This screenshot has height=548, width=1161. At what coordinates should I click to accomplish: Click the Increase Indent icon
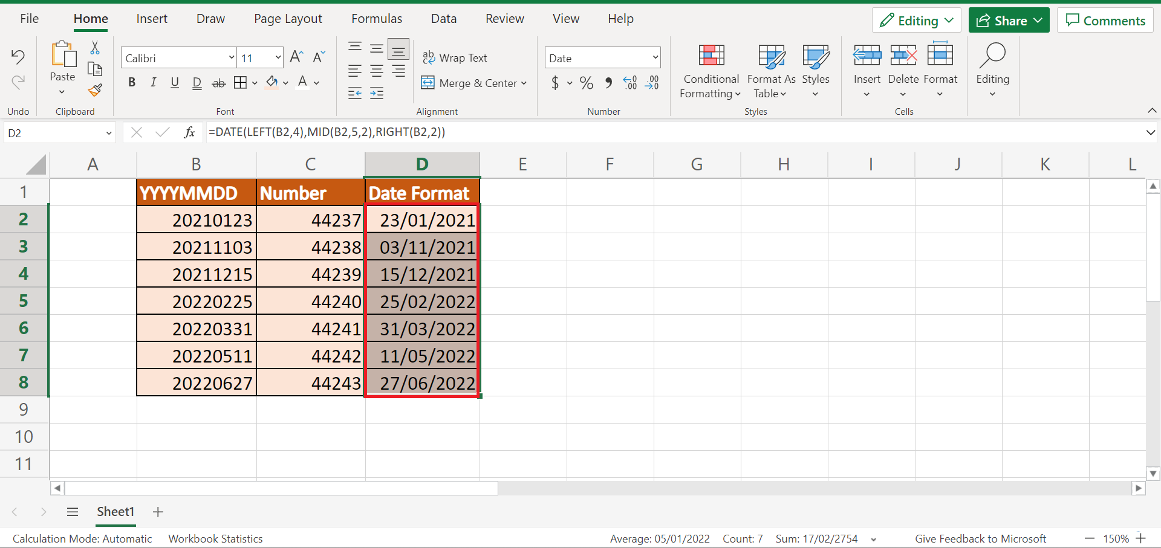pyautogui.click(x=377, y=93)
